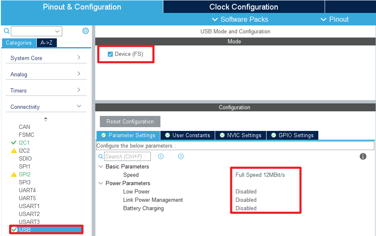Select the Categories tab
Screen dimensions: 376x236
click(19, 43)
